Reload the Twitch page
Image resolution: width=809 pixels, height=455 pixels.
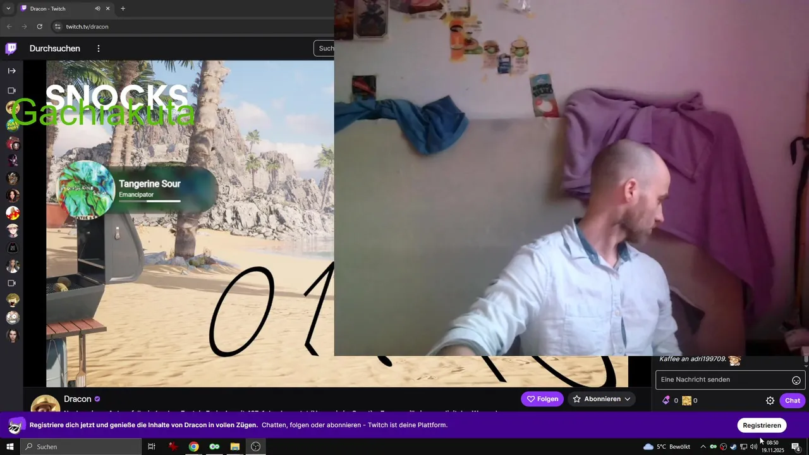[39, 27]
